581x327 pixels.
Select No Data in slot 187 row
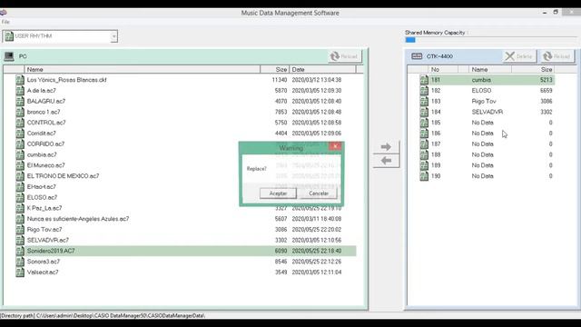tap(482, 144)
